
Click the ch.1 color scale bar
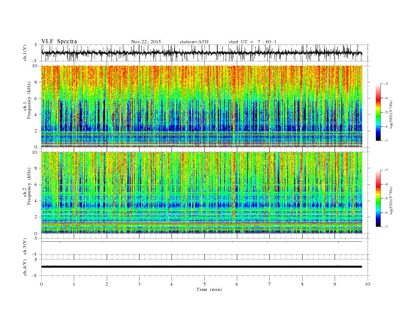(x=378, y=112)
